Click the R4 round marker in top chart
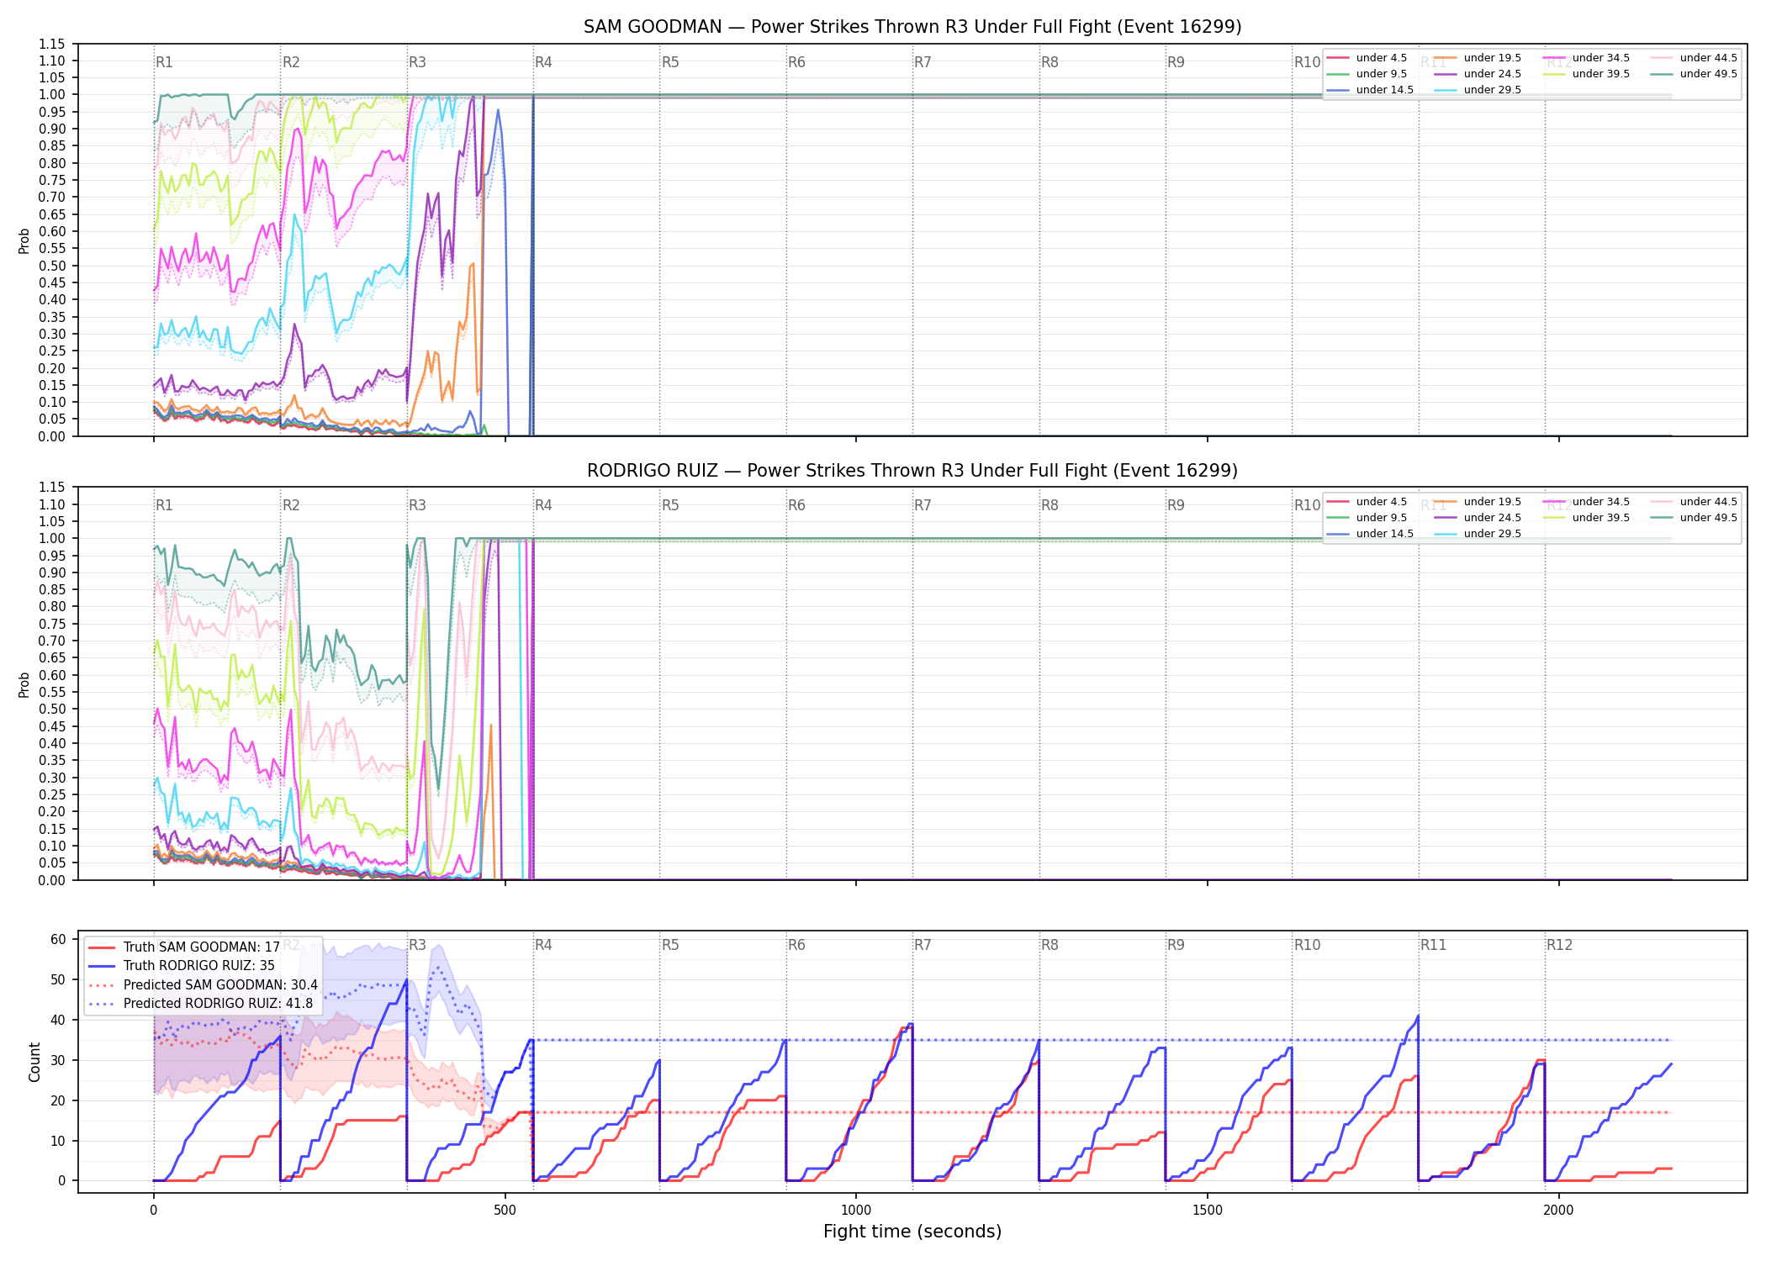The height and width of the screenshot is (1261, 1766). coord(543,62)
